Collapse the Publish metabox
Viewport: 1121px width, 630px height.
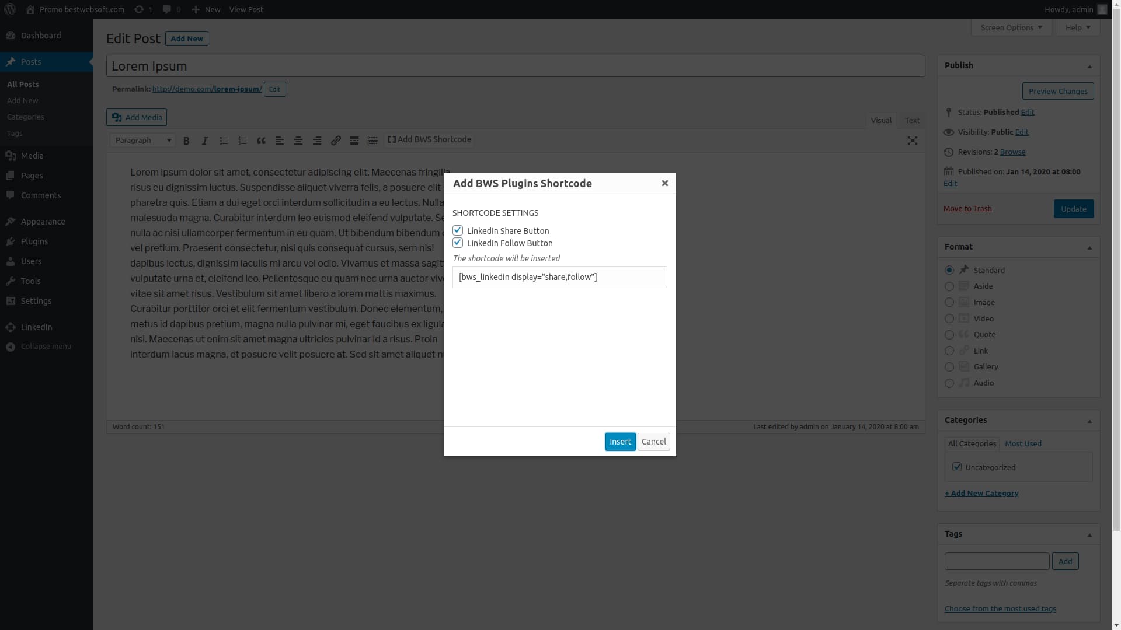coord(1089,66)
